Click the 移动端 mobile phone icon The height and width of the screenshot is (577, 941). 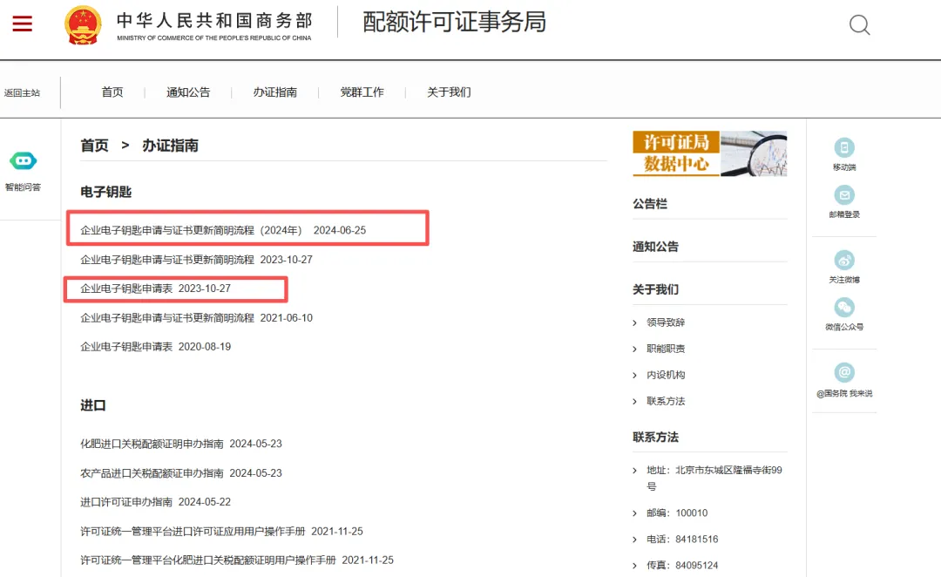click(843, 148)
